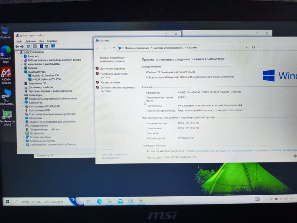Viewport: 297px width, 223px height.
Task: Open the Действие menu in Device Manager
Action: [31, 41]
